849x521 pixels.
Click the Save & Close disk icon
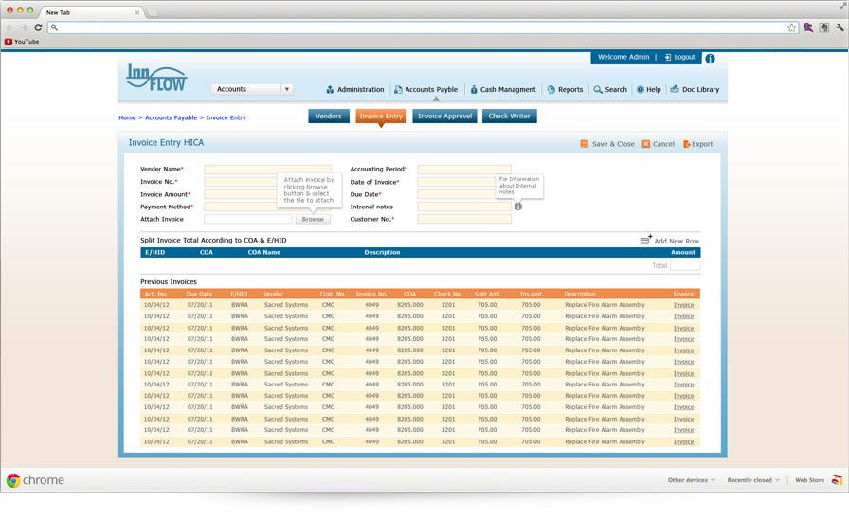[585, 144]
